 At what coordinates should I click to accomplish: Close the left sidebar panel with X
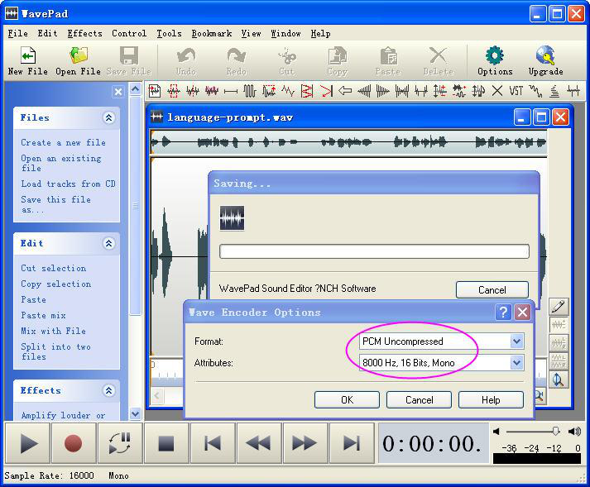coord(118,92)
